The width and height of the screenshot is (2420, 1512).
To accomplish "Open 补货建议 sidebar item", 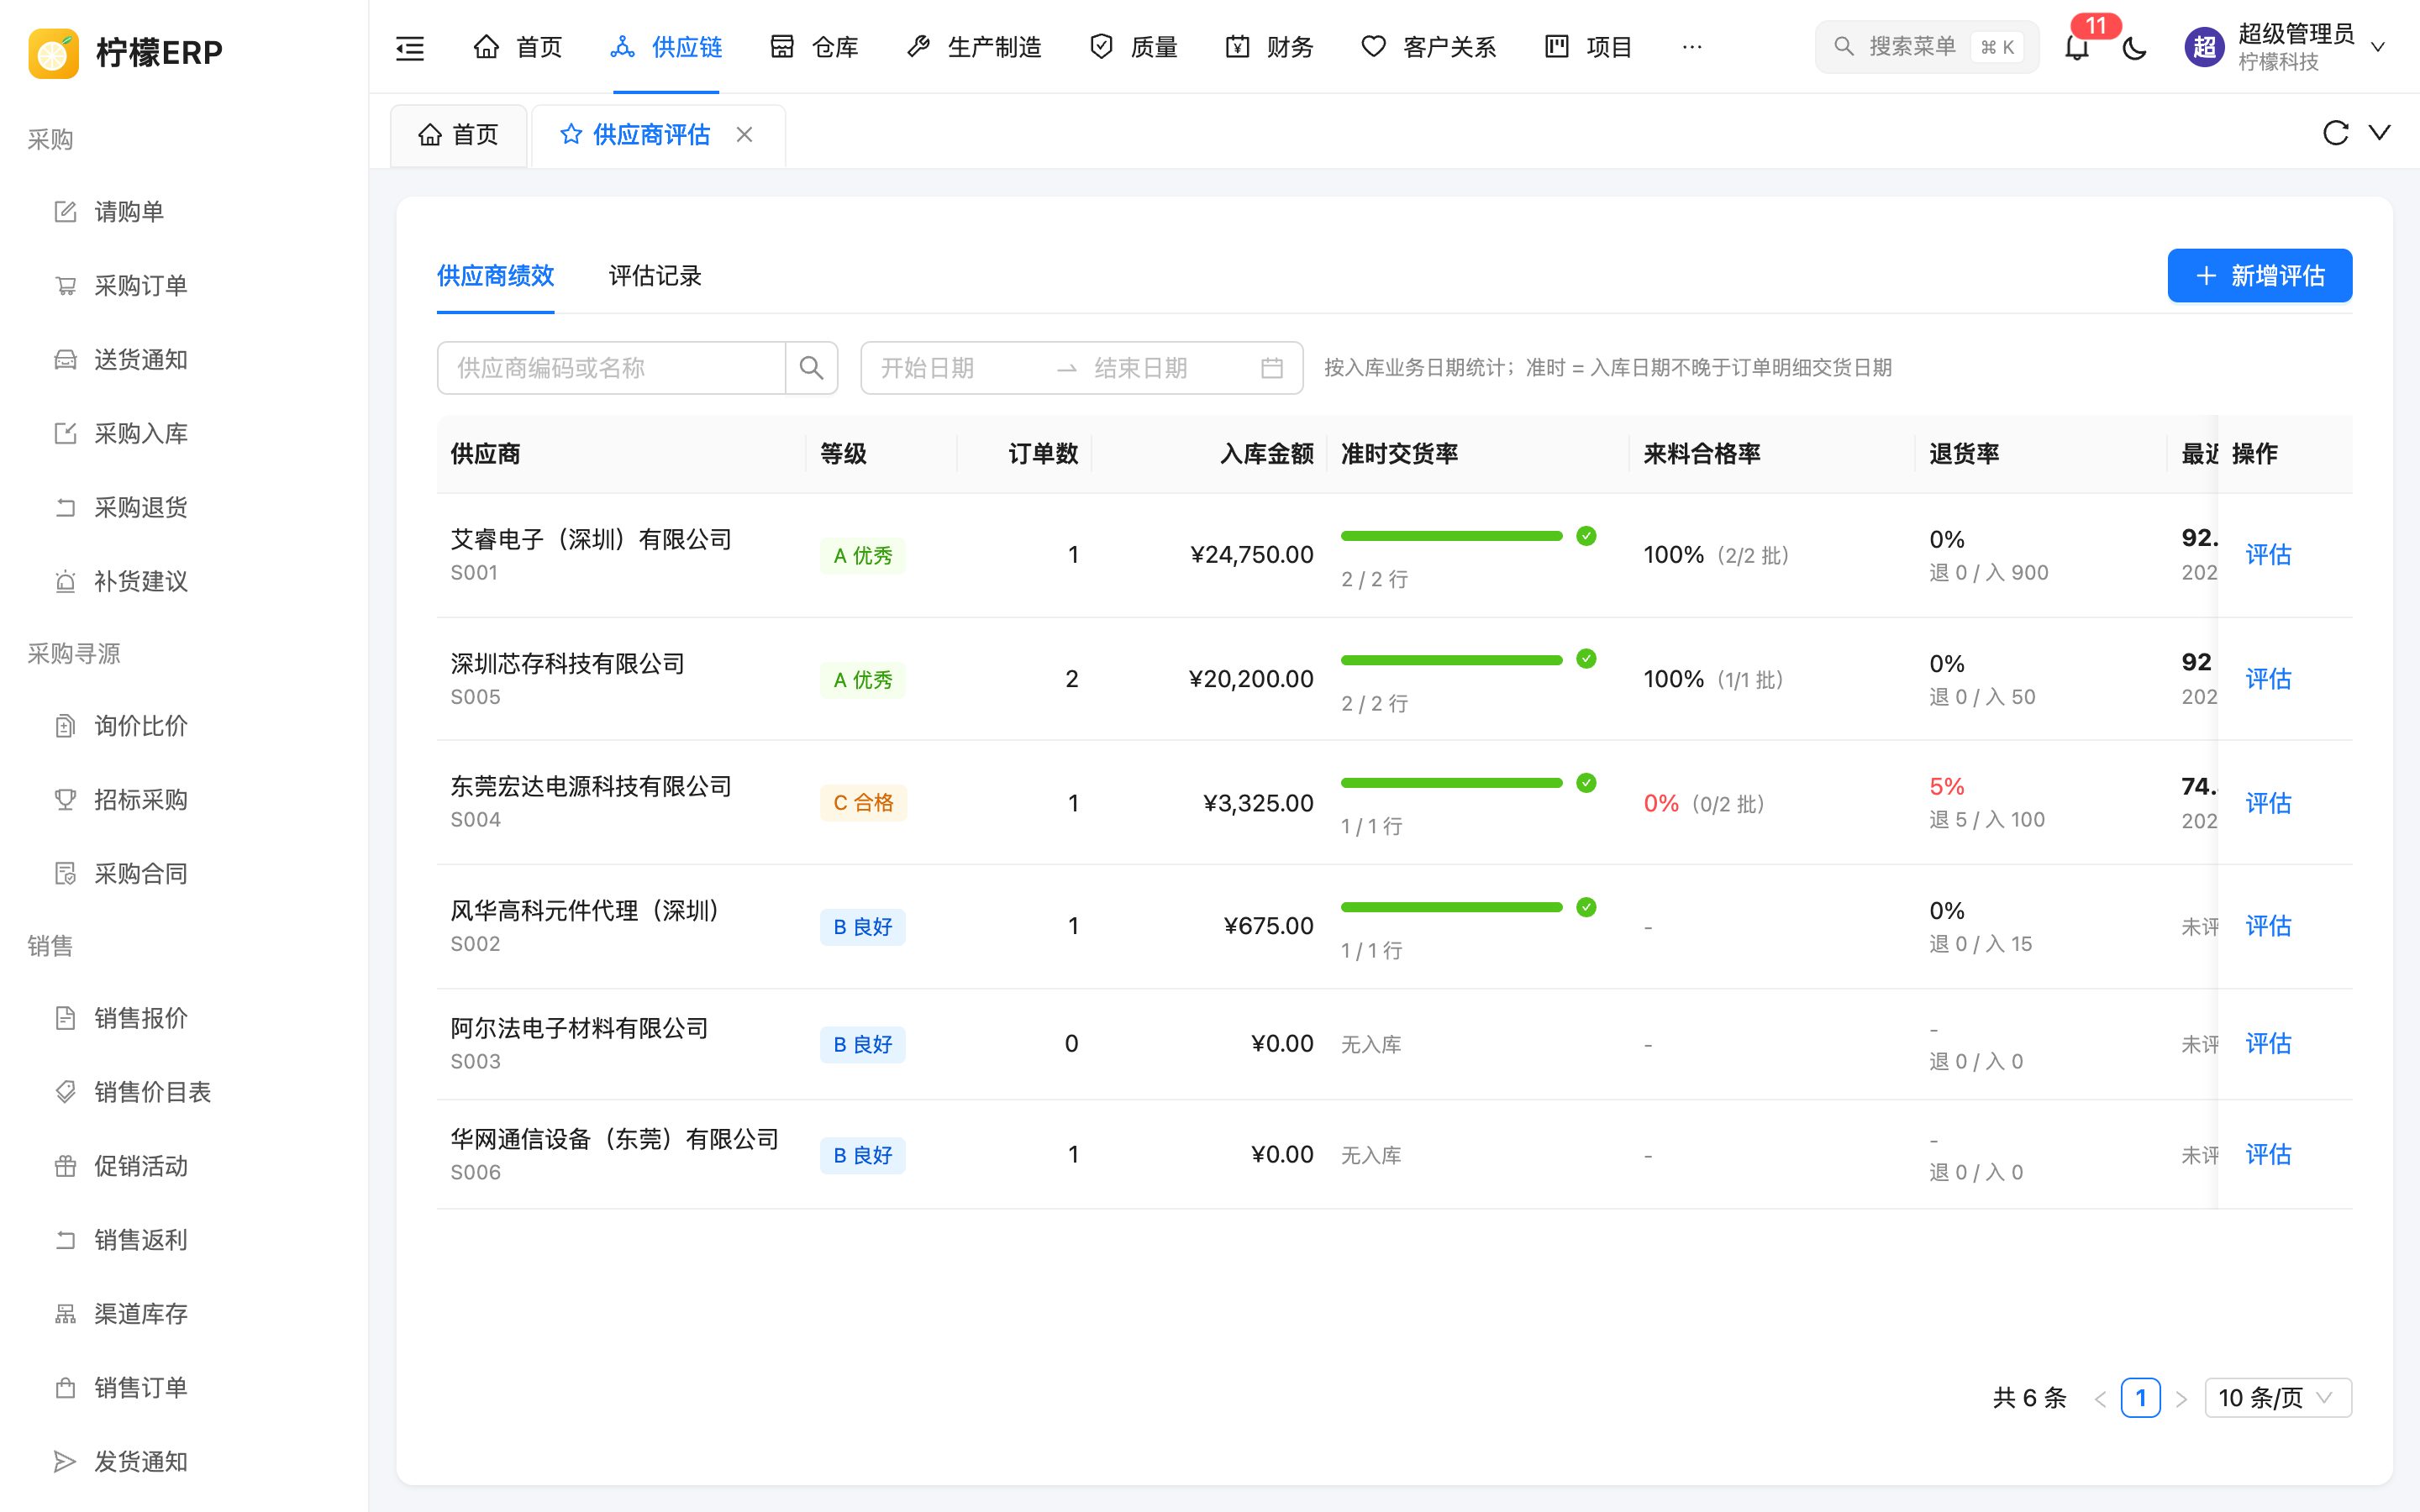I will [184, 582].
